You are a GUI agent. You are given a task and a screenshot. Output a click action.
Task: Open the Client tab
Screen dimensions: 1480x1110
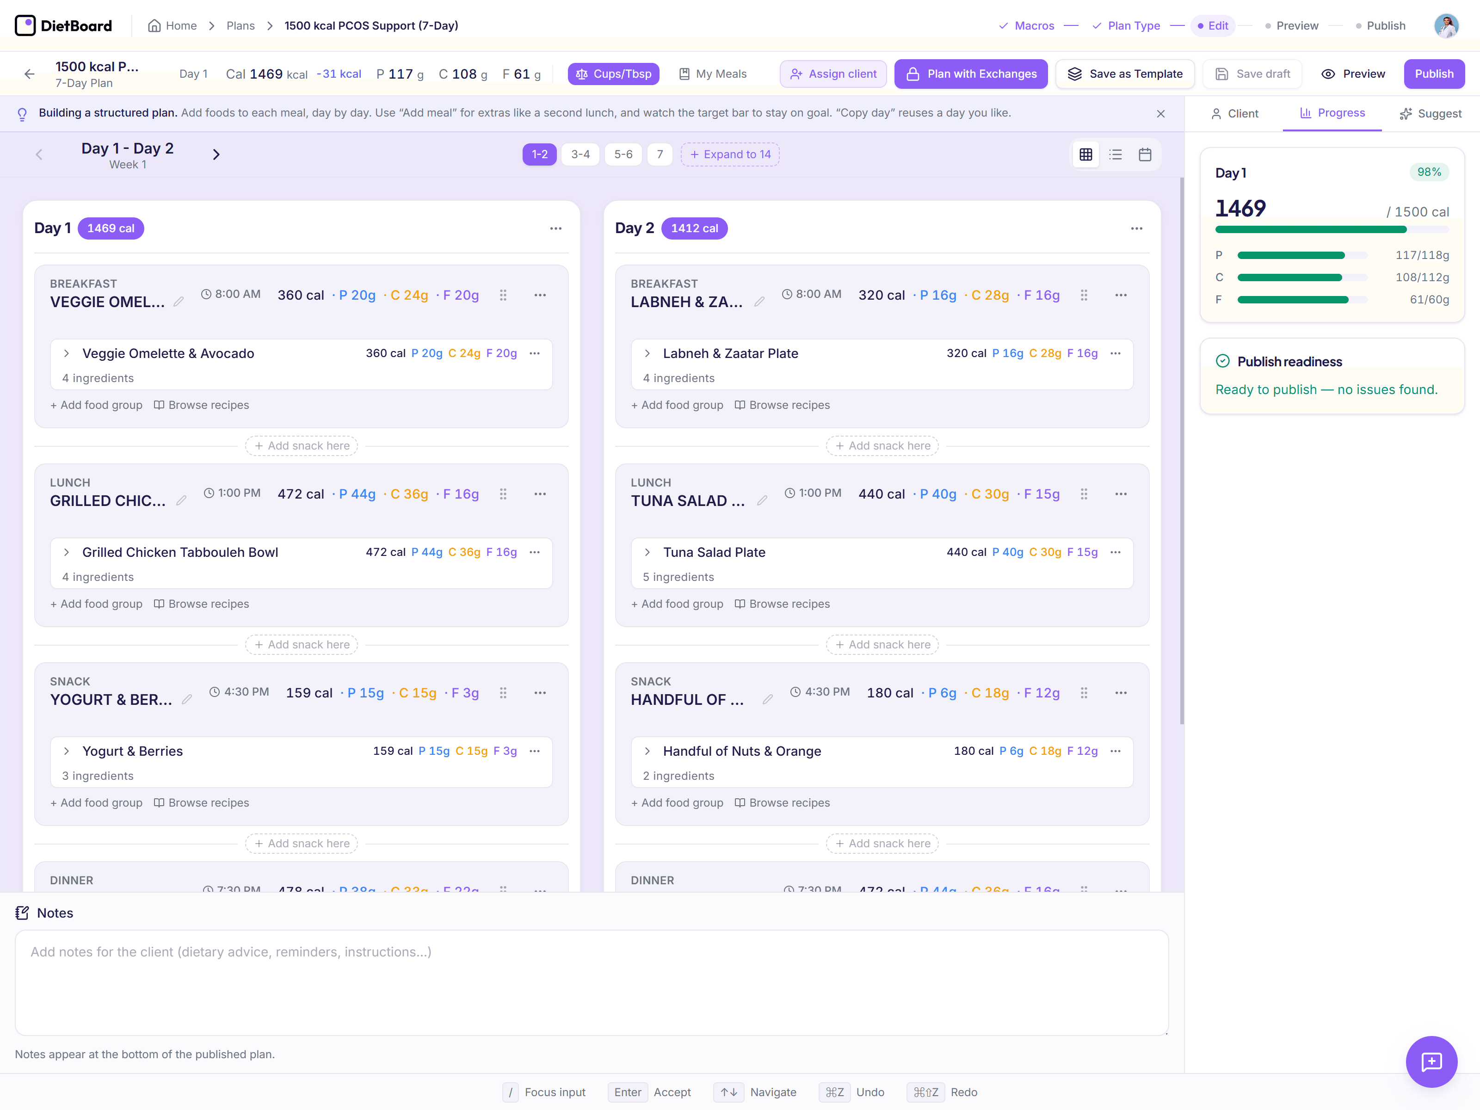[x=1234, y=114]
